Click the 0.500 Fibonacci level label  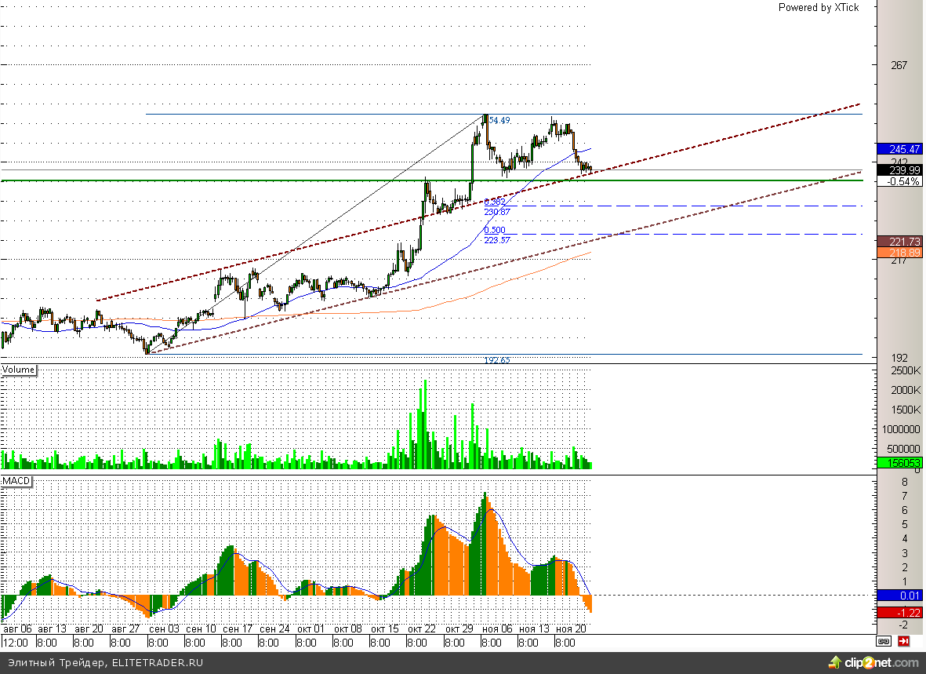tap(495, 230)
